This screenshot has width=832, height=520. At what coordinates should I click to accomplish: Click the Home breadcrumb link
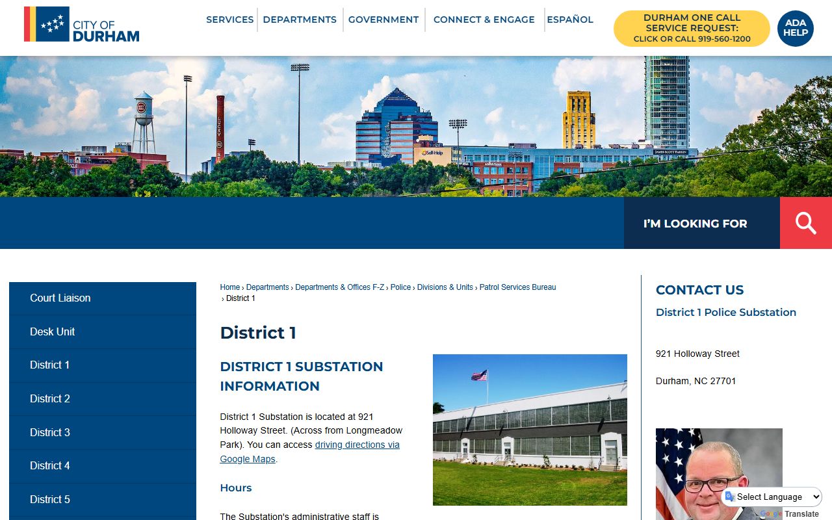coord(229,287)
